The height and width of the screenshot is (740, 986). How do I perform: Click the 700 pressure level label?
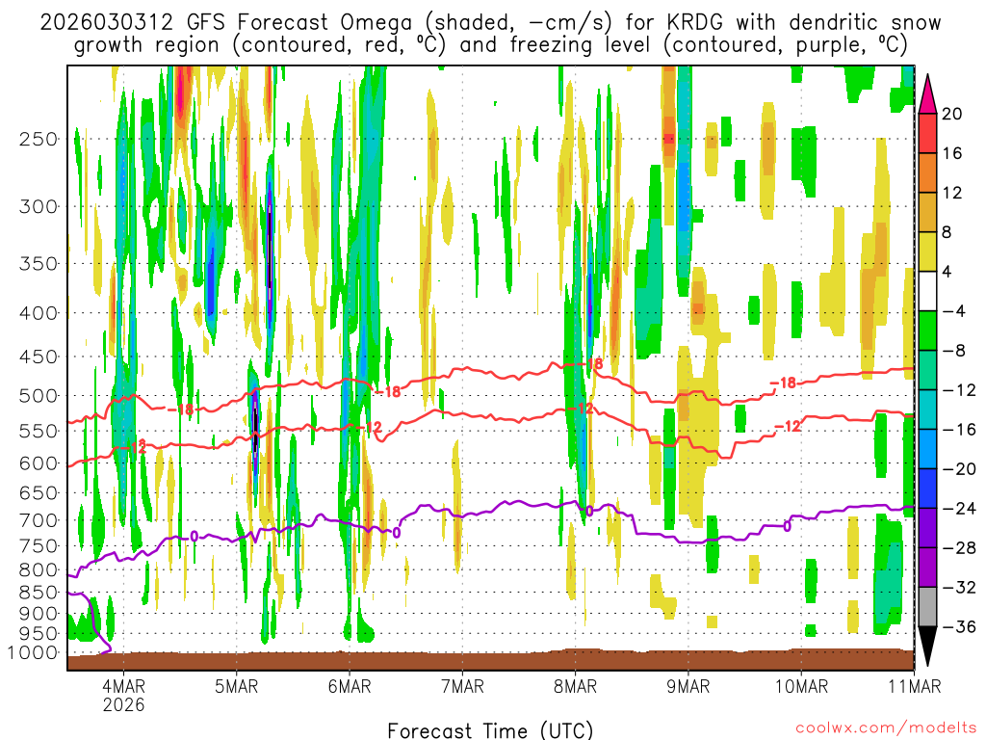pyautogui.click(x=39, y=520)
